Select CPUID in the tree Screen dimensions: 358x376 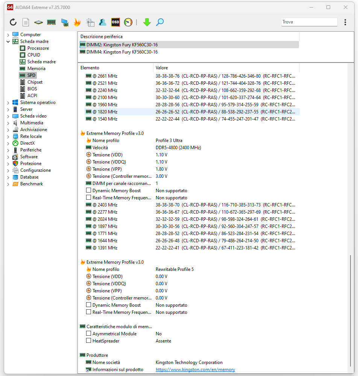click(34, 55)
